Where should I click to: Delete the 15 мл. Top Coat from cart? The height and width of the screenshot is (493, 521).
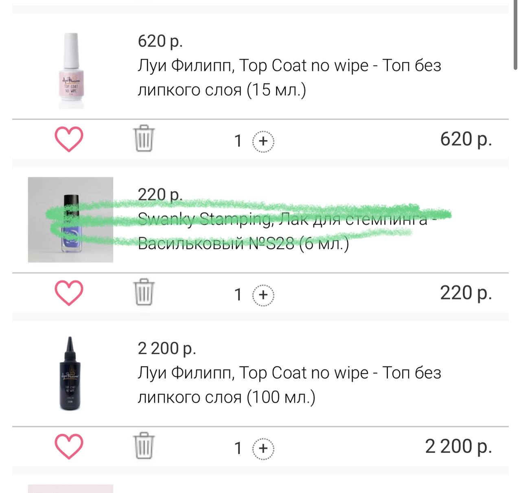[144, 139]
